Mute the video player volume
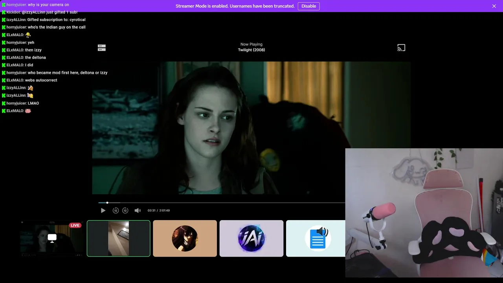The image size is (503, 283). (x=138, y=210)
